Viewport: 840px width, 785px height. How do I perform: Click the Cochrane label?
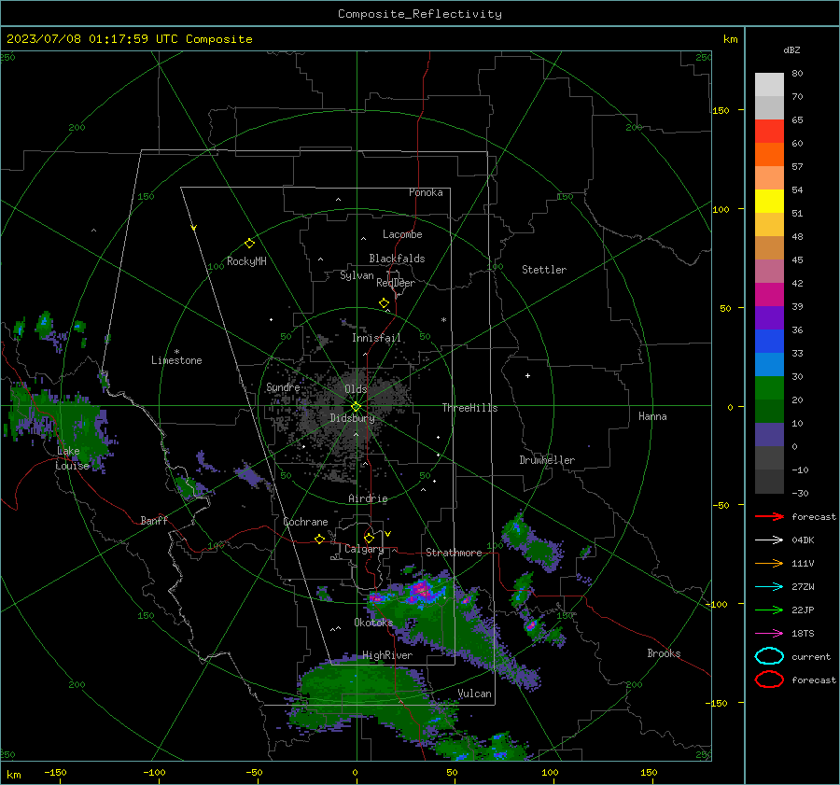pyautogui.click(x=305, y=522)
